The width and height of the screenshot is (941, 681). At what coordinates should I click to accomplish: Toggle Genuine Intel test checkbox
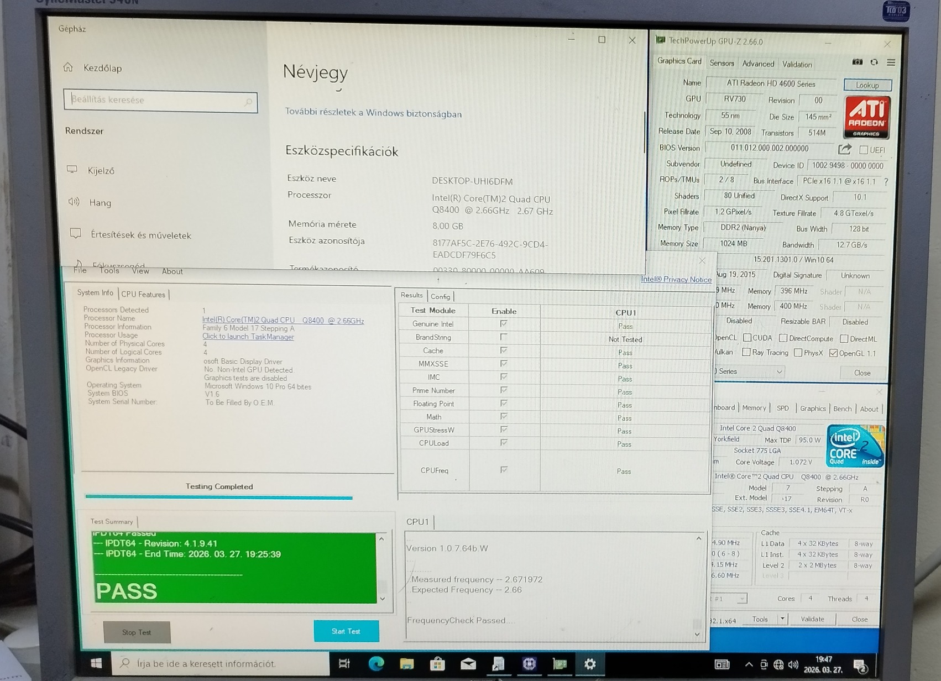tap(504, 323)
